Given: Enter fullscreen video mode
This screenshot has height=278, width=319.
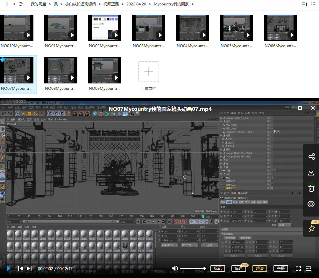Looking at the screenshot, I should coord(298,268).
